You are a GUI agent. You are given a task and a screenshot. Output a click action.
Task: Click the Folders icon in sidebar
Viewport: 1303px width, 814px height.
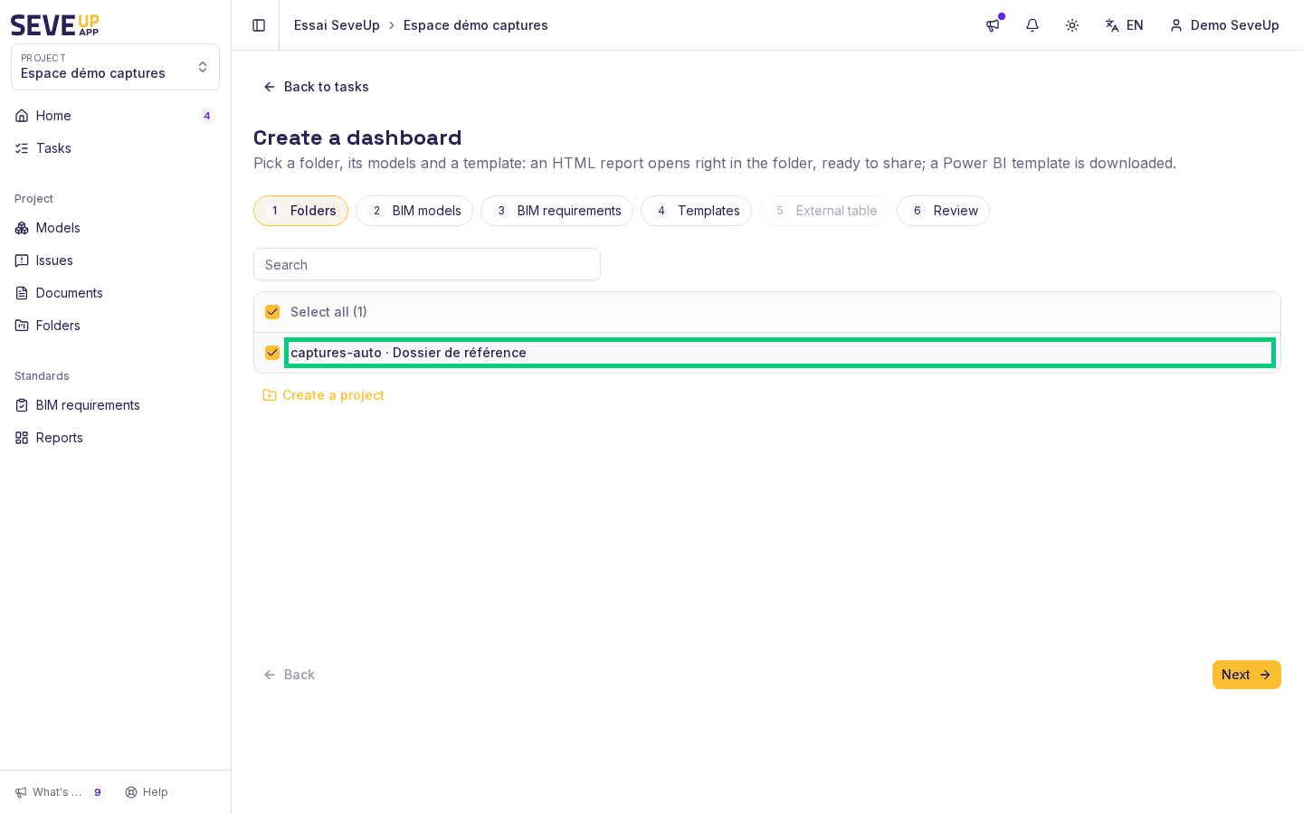coord(22,326)
